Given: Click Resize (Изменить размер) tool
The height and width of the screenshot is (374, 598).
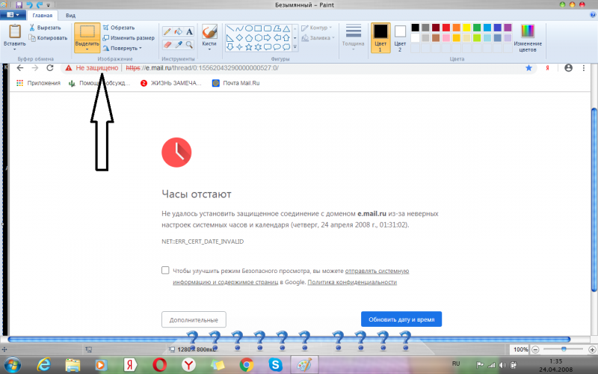Looking at the screenshot, I should (x=129, y=37).
